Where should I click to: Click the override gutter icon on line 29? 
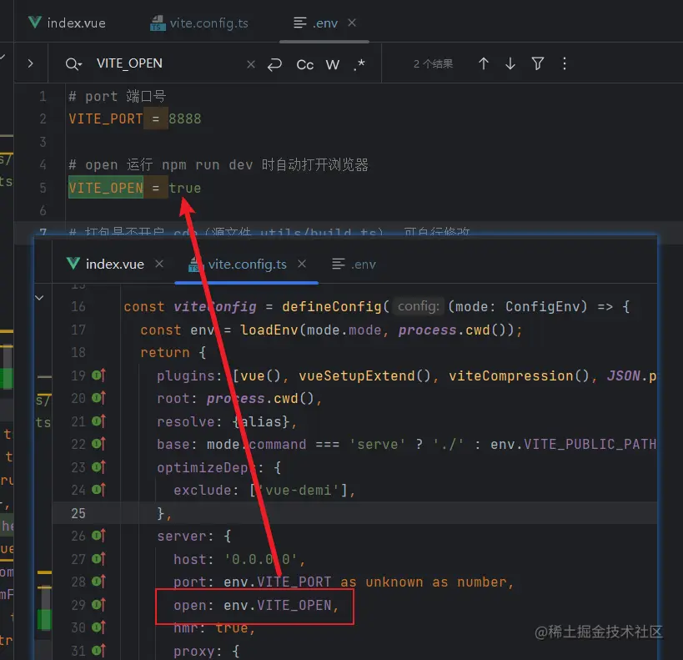tap(99, 604)
